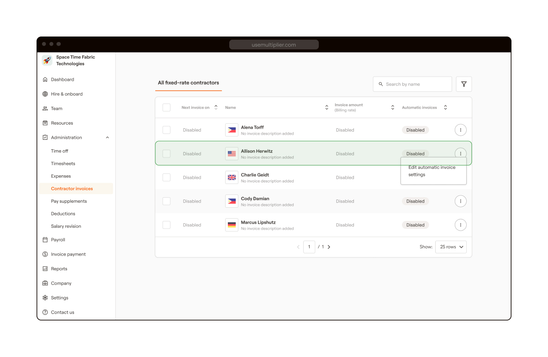Image resolution: width=548 pixels, height=357 pixels.
Task: Toggle the select-all checkbox in table header
Action: coord(166,108)
